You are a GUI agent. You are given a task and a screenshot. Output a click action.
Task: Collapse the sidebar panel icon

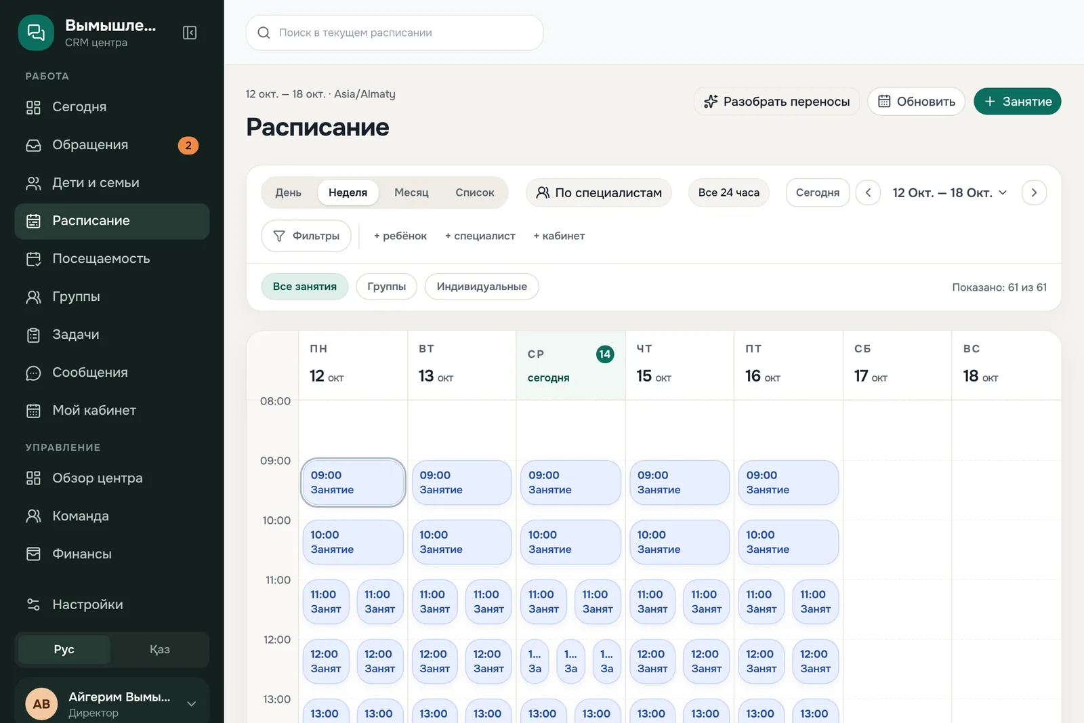tap(190, 33)
